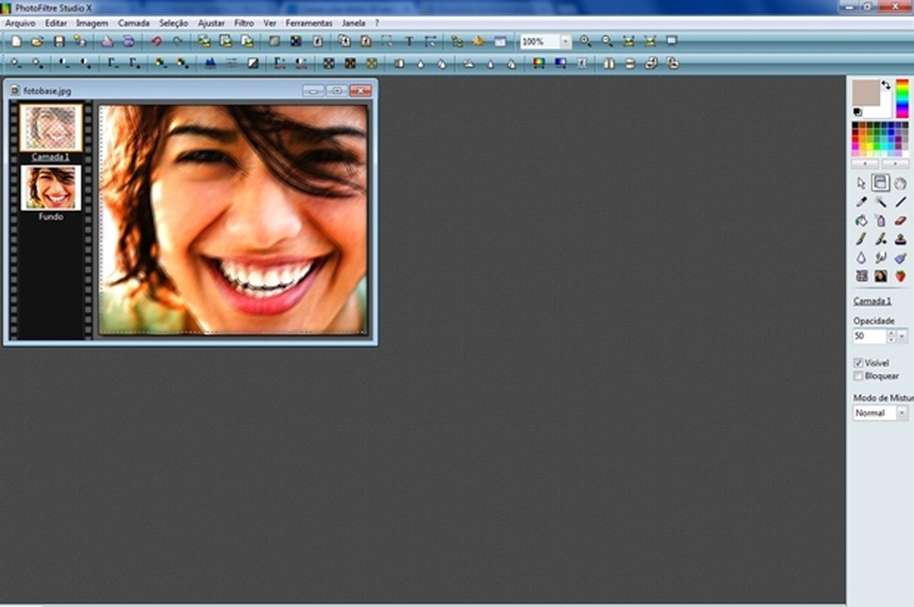This screenshot has height=607, width=914.
Task: Click the Camada 1 link in tool panel
Action: [x=872, y=302]
